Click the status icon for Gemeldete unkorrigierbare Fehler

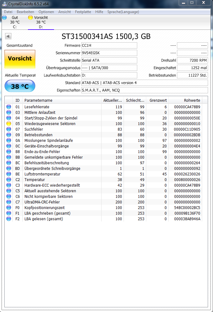click(9, 157)
